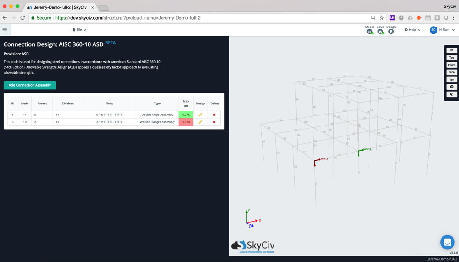Screen dimensions: 459x262
Task: Click Jeremy-Demo-full-2 status bar text
Action: click(442, 259)
